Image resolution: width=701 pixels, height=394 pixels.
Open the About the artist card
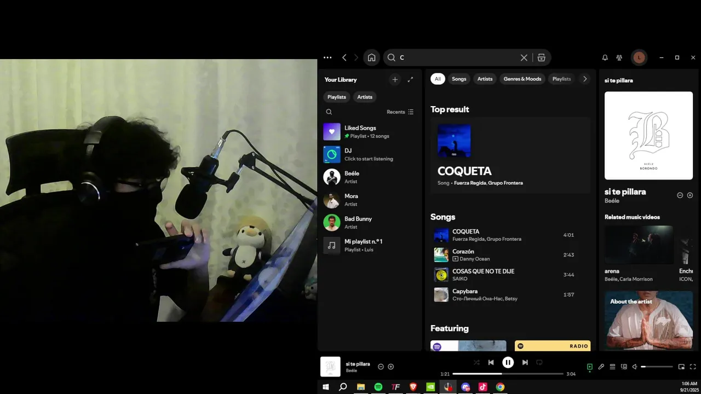pyautogui.click(x=648, y=321)
